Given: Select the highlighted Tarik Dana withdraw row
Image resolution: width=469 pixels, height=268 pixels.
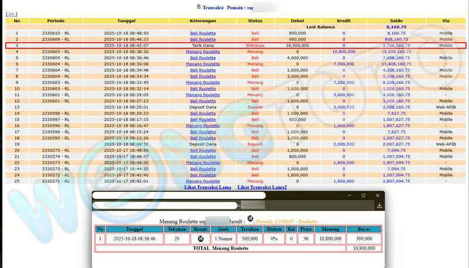Looking at the screenshot, I should coord(235,46).
